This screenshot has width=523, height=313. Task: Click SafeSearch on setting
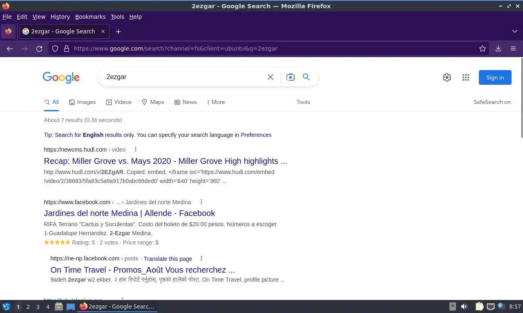pos(492,102)
